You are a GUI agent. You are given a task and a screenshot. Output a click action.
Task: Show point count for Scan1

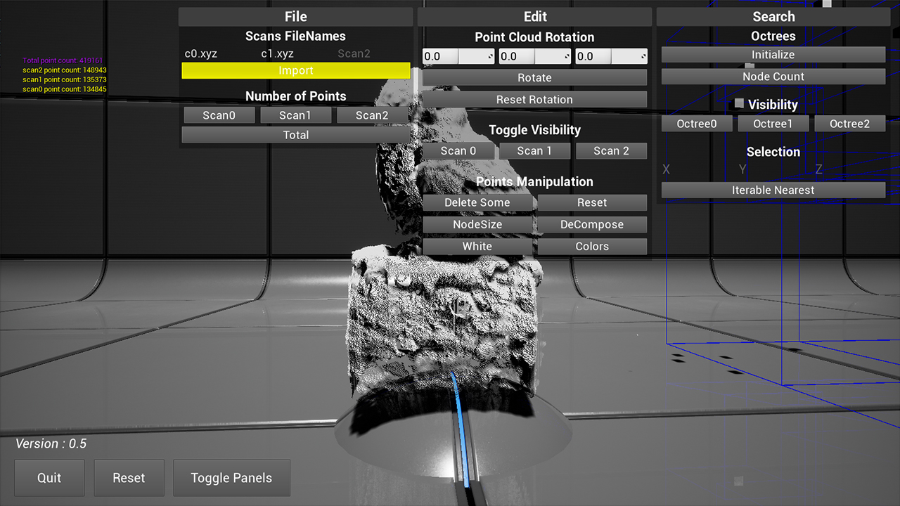pos(295,115)
